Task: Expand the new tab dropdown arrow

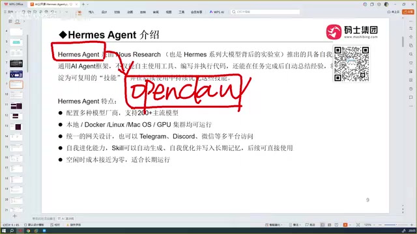Action: pyautogui.click(x=88, y=5)
